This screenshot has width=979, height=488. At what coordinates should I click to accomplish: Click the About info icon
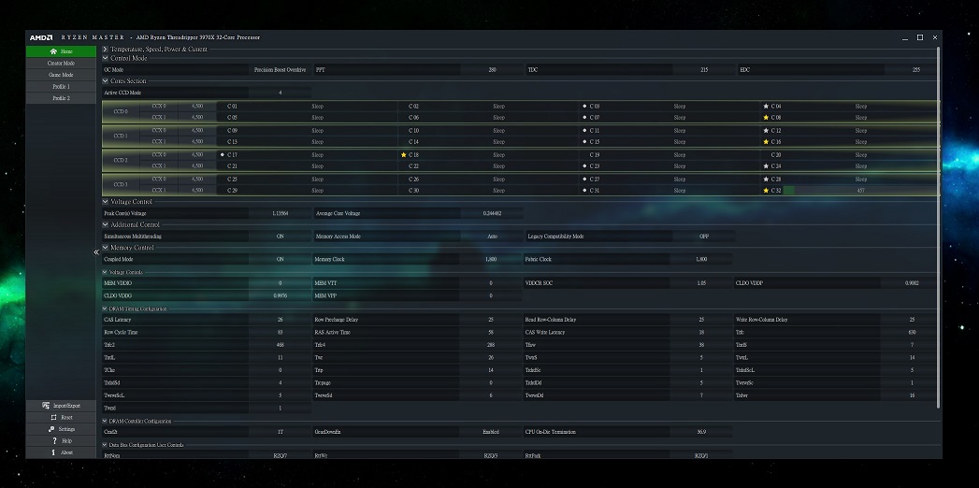53,452
